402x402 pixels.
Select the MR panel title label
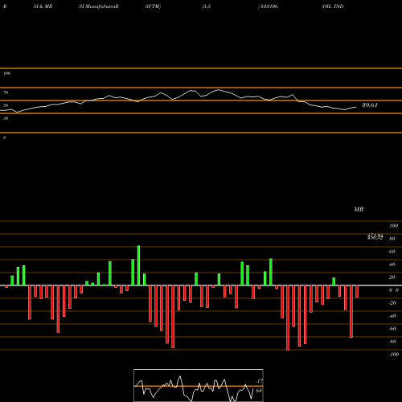[x=359, y=209]
